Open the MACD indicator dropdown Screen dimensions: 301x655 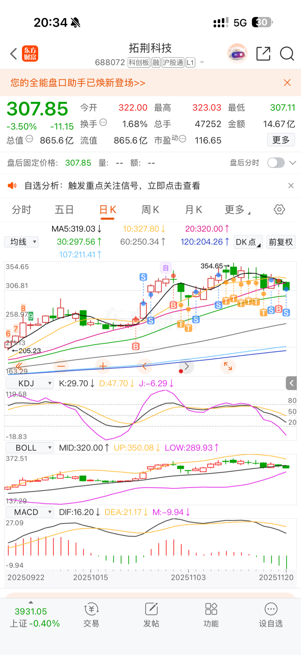tap(30, 512)
